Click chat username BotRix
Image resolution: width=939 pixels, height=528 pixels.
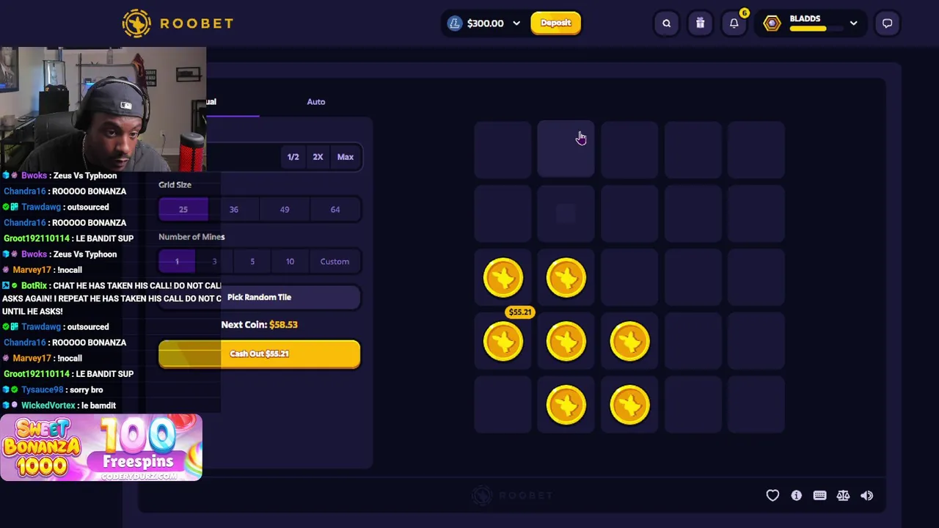tap(34, 286)
